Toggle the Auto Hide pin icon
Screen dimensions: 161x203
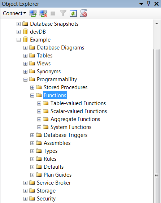click(x=149, y=4)
